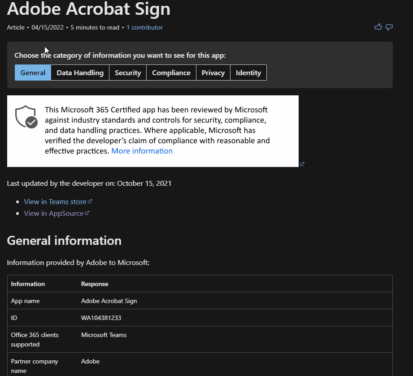This screenshot has height=376, width=413.
Task: Click the thumbs down feedback icon
Action: (x=389, y=27)
